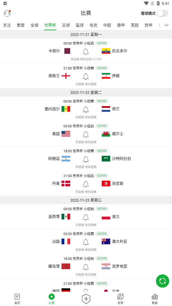Toggle the 看球模式 switch
The width and height of the screenshot is (172, 306).
[163, 14]
